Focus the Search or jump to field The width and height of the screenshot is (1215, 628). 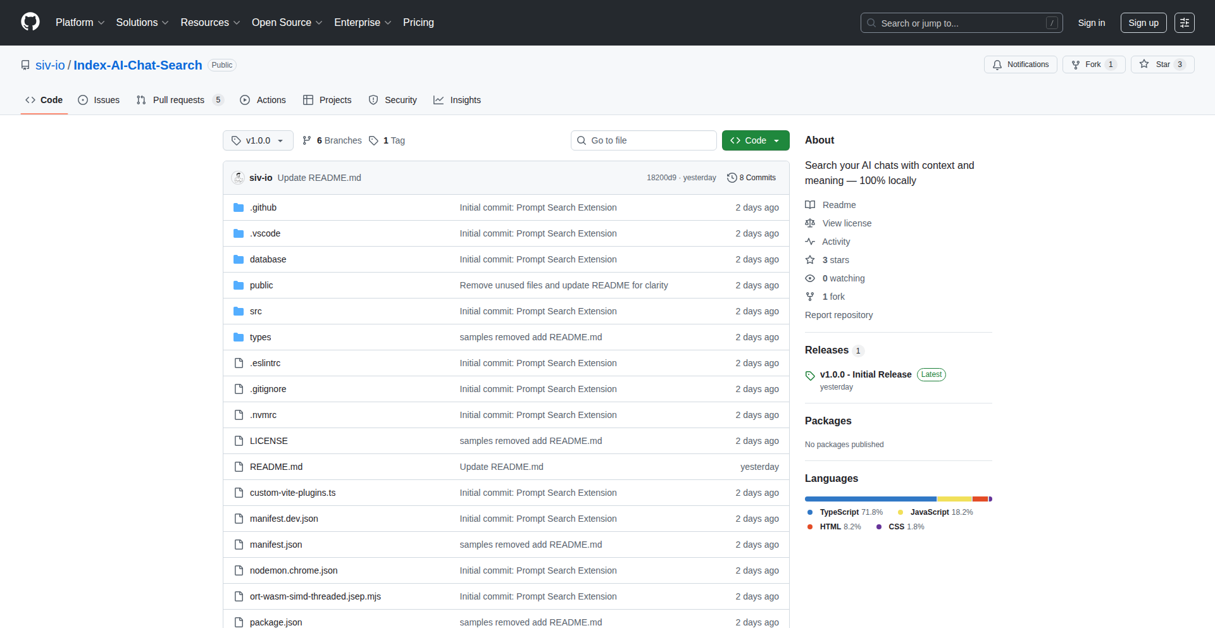tap(961, 23)
